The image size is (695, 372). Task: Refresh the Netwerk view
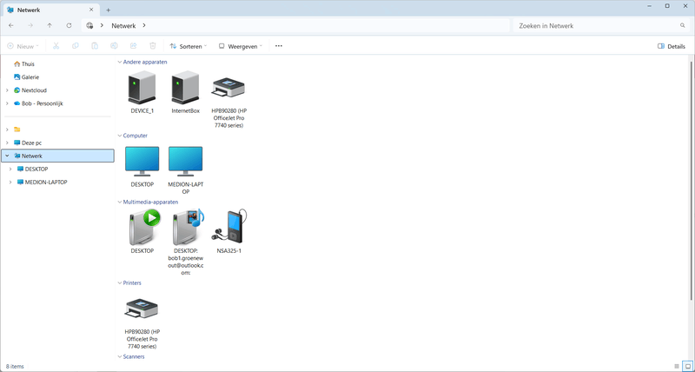pos(69,26)
